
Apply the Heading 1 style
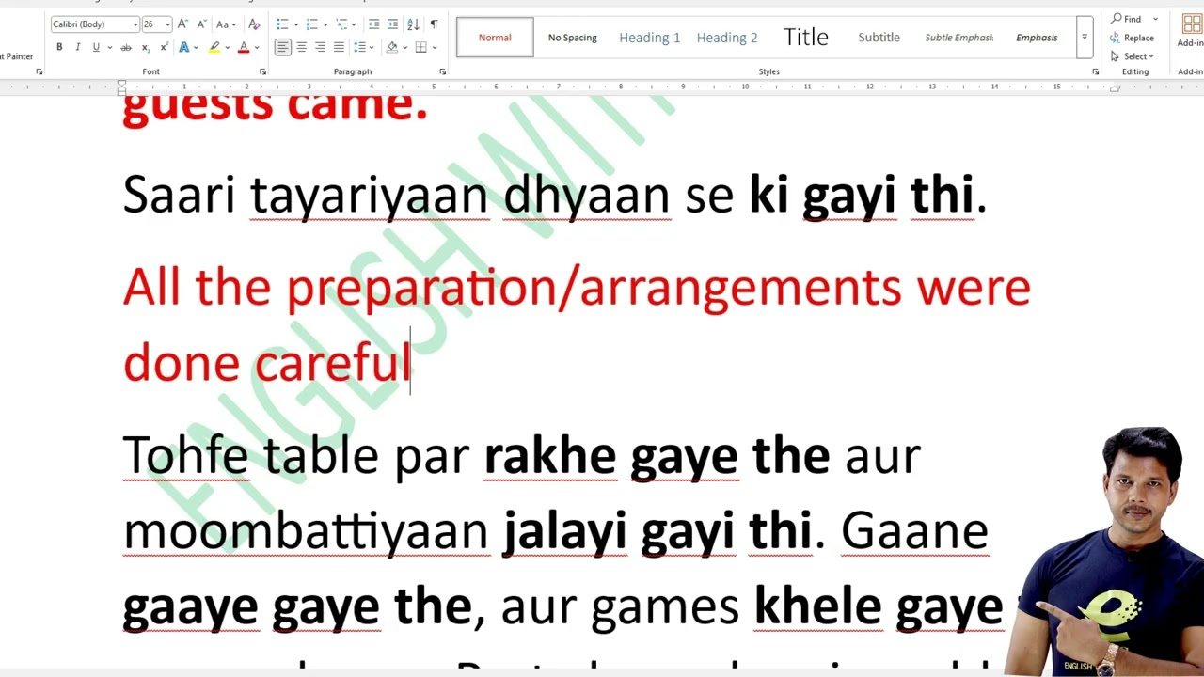tap(650, 38)
